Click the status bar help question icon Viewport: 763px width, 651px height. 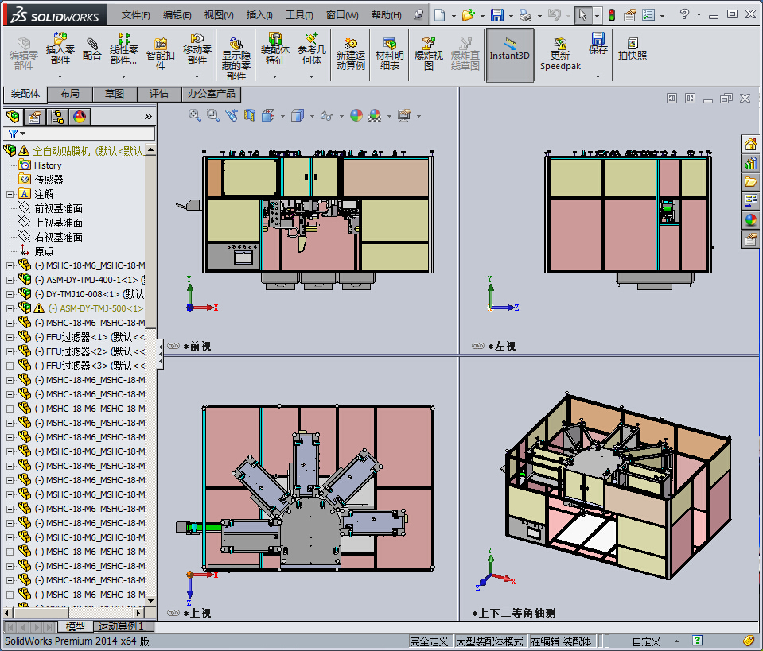(x=697, y=641)
